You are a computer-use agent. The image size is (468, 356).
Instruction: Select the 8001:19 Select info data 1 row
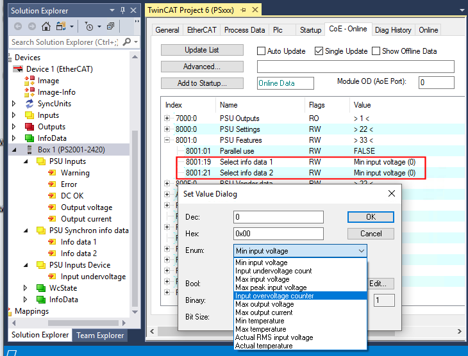(300, 162)
